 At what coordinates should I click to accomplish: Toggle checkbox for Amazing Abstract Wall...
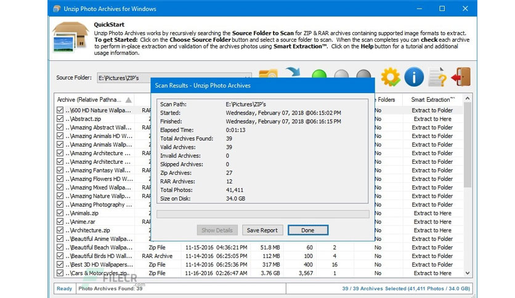60,127
